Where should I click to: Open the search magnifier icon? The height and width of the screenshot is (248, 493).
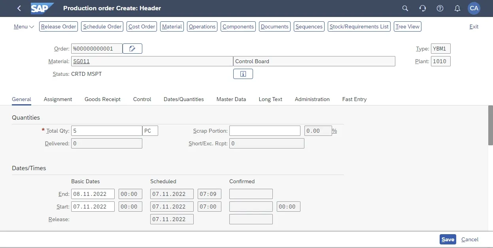click(x=405, y=8)
